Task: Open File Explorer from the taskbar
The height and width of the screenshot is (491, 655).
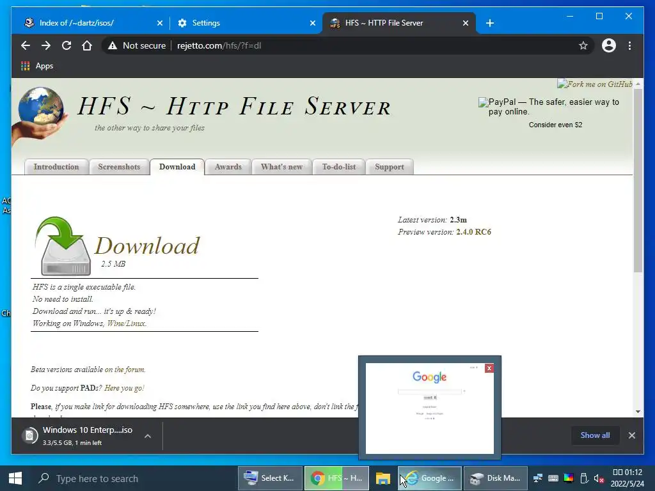Action: pos(383,478)
